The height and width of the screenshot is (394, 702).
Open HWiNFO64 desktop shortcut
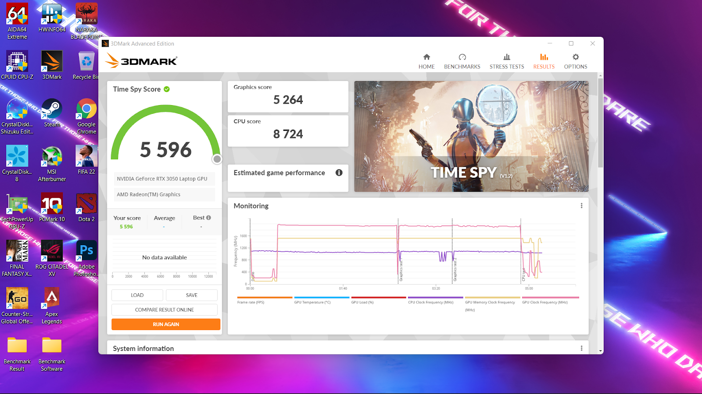52,18
